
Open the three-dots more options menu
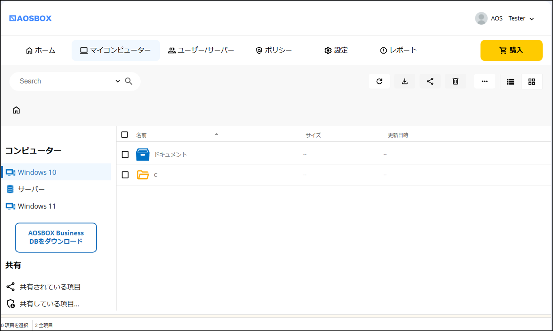[x=485, y=81]
